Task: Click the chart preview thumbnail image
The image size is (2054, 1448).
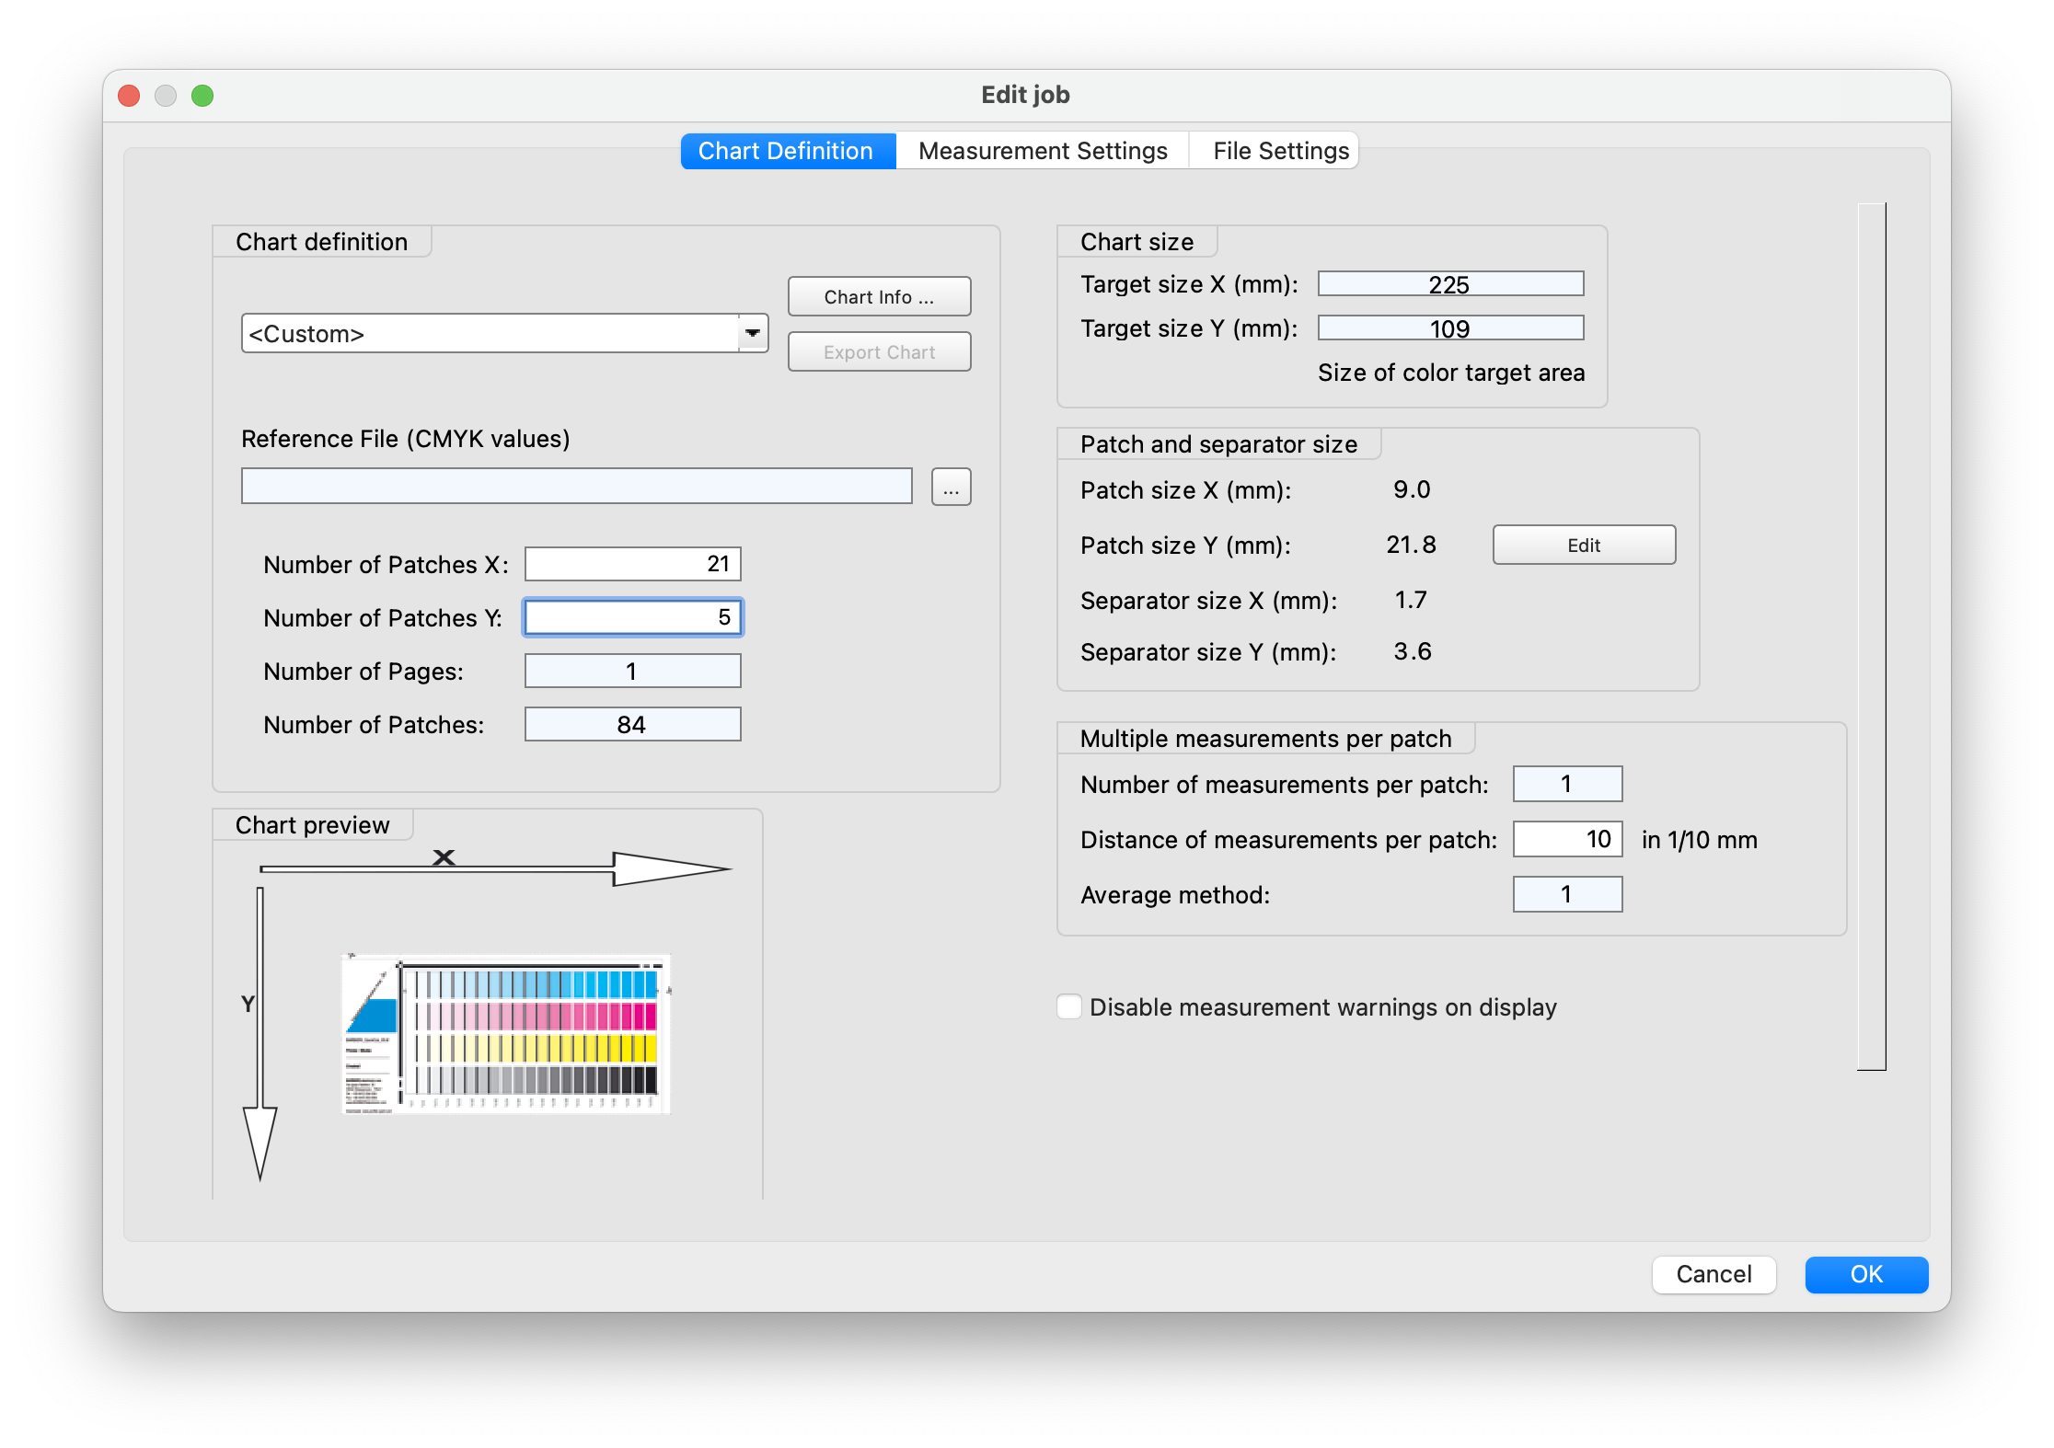Action: coord(505,1033)
